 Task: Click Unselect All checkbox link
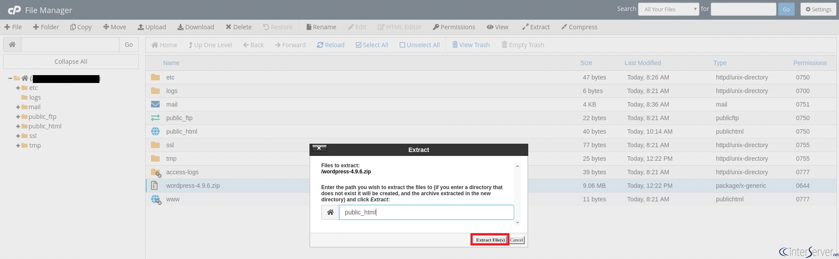coord(419,45)
